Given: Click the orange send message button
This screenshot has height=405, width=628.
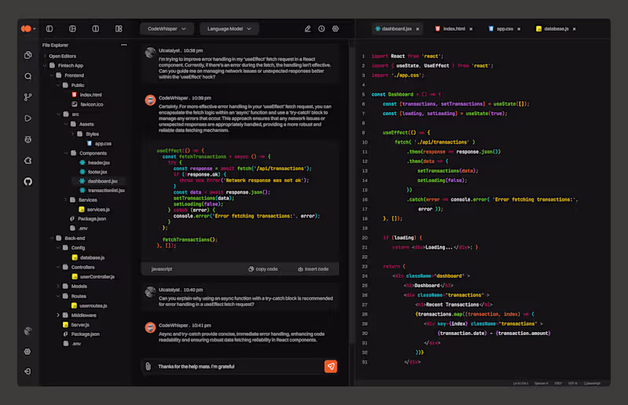Looking at the screenshot, I should (330, 366).
